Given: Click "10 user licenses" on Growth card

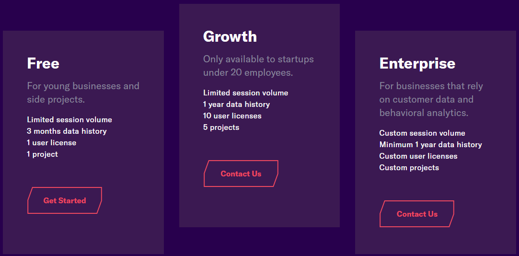Looking at the screenshot, I should pos(232,116).
